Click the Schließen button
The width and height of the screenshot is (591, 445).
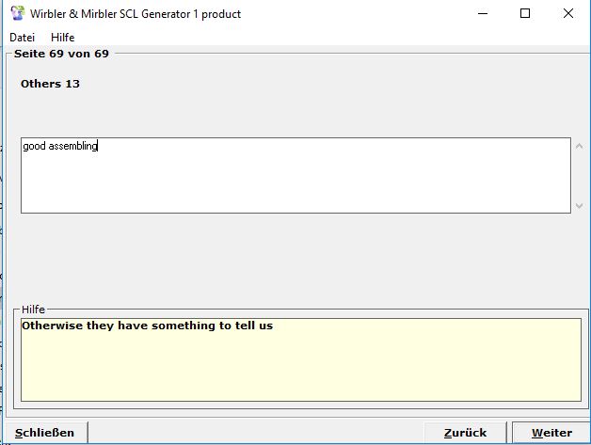45,433
